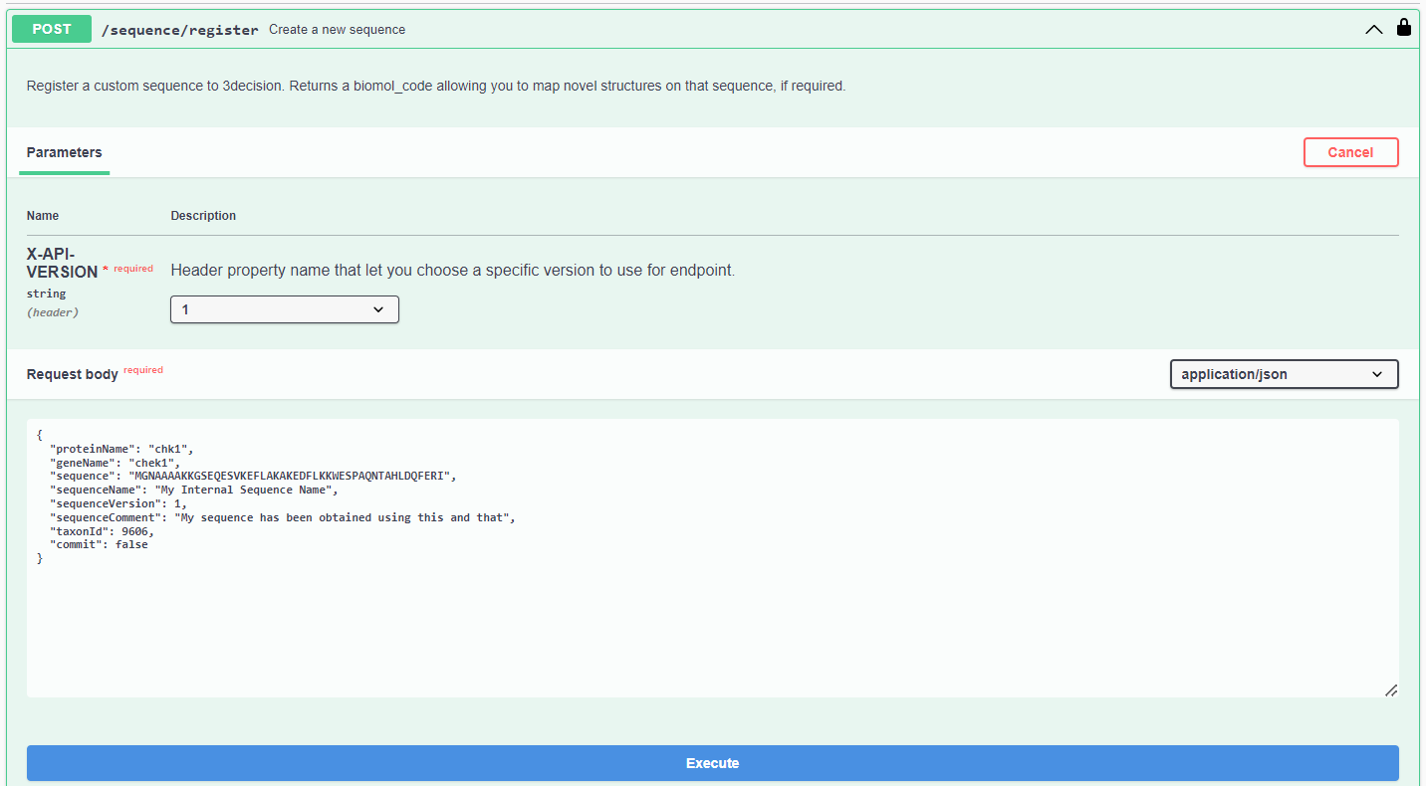This screenshot has width=1426, height=786.
Task: Click the "string" type label
Action: pyautogui.click(x=46, y=295)
